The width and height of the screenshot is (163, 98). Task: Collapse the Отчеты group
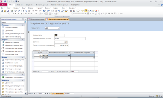(x=22, y=75)
